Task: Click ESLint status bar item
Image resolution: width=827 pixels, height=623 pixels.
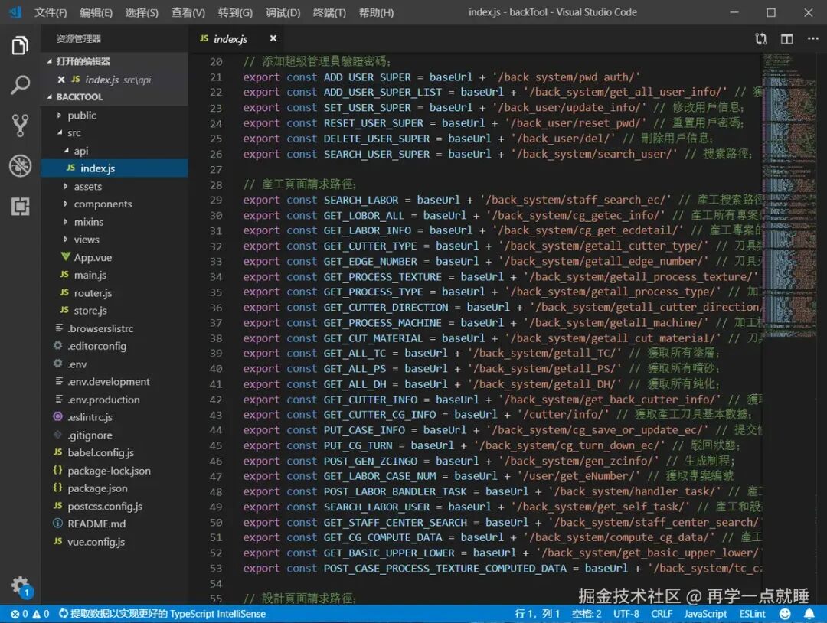Action: point(752,614)
